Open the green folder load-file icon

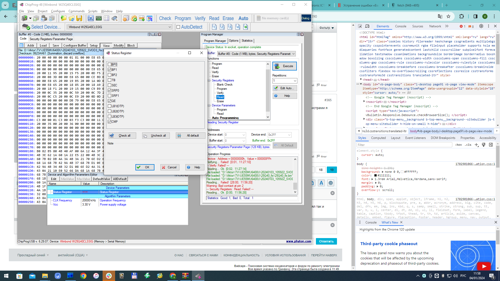pos(64,18)
